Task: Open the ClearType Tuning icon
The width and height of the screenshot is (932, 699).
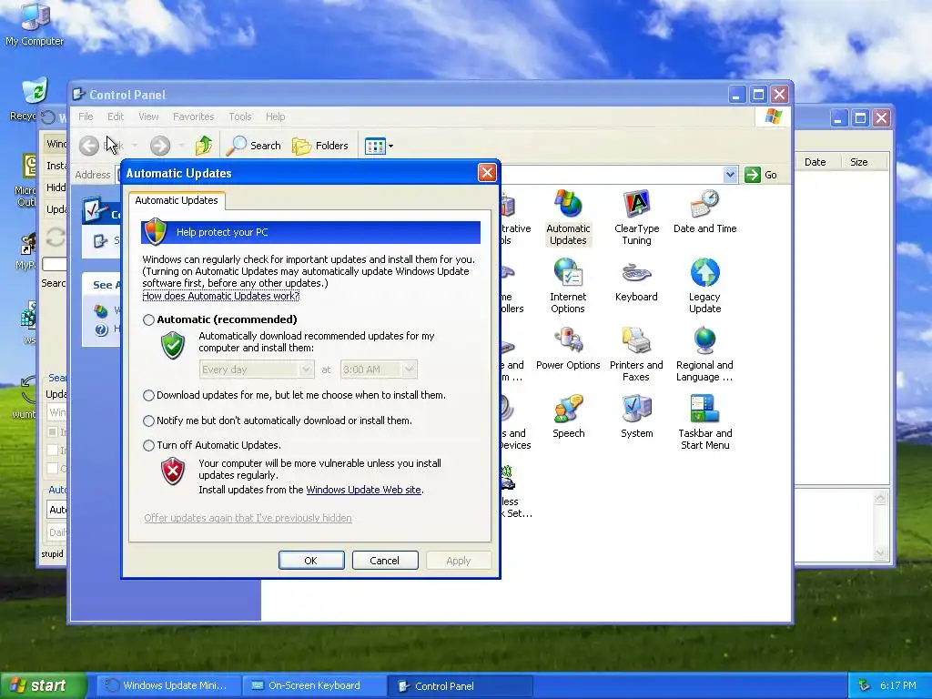Action: coord(636,218)
